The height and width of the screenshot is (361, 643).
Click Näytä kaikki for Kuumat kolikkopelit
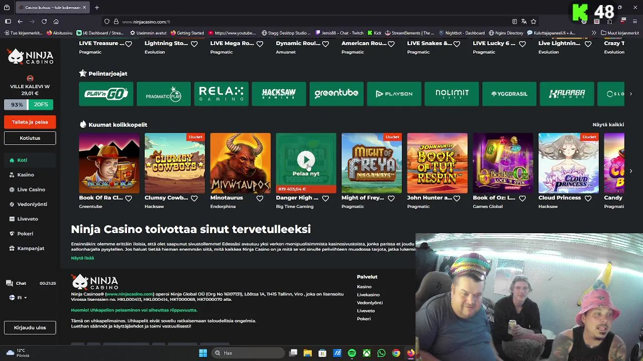pyautogui.click(x=608, y=124)
